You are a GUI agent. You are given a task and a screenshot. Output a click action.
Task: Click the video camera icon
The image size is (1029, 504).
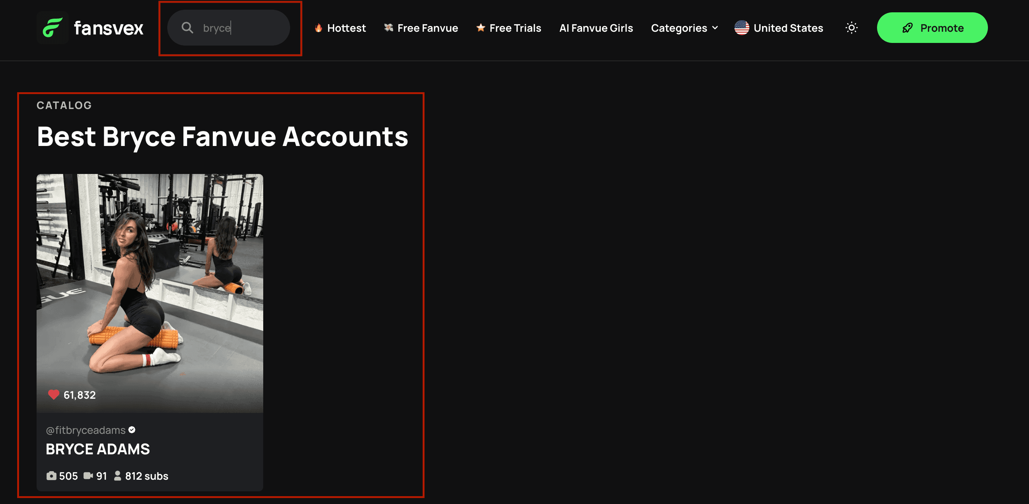point(88,476)
